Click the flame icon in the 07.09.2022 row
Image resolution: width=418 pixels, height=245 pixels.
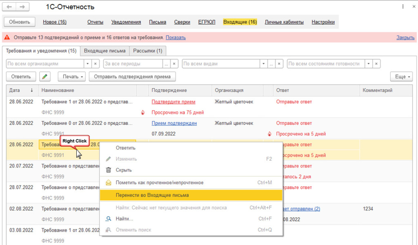(x=269, y=134)
